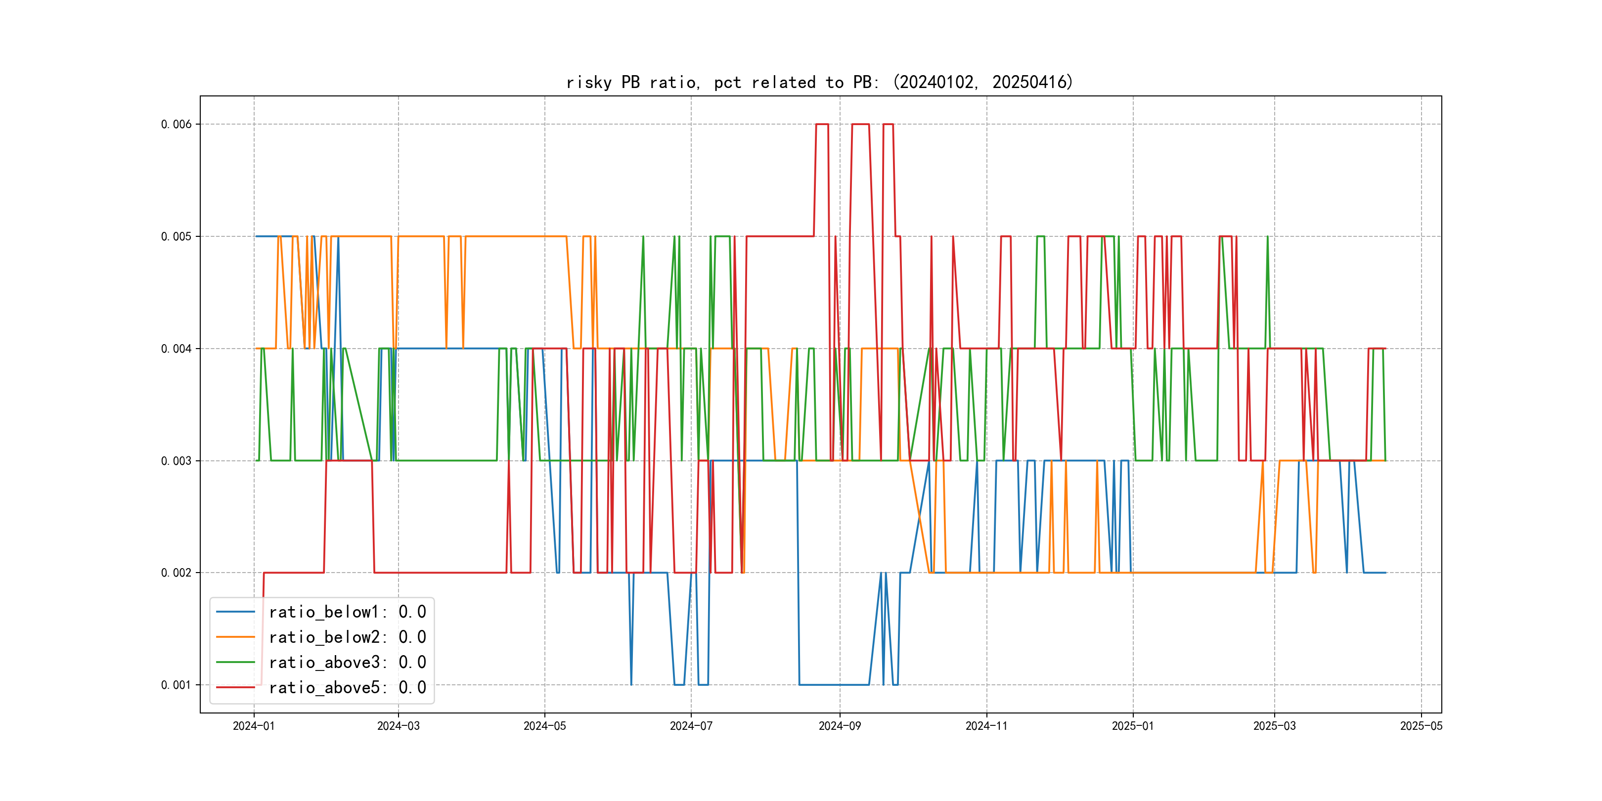
Task: Select the ratio_above3 legend label text
Action: tap(347, 663)
